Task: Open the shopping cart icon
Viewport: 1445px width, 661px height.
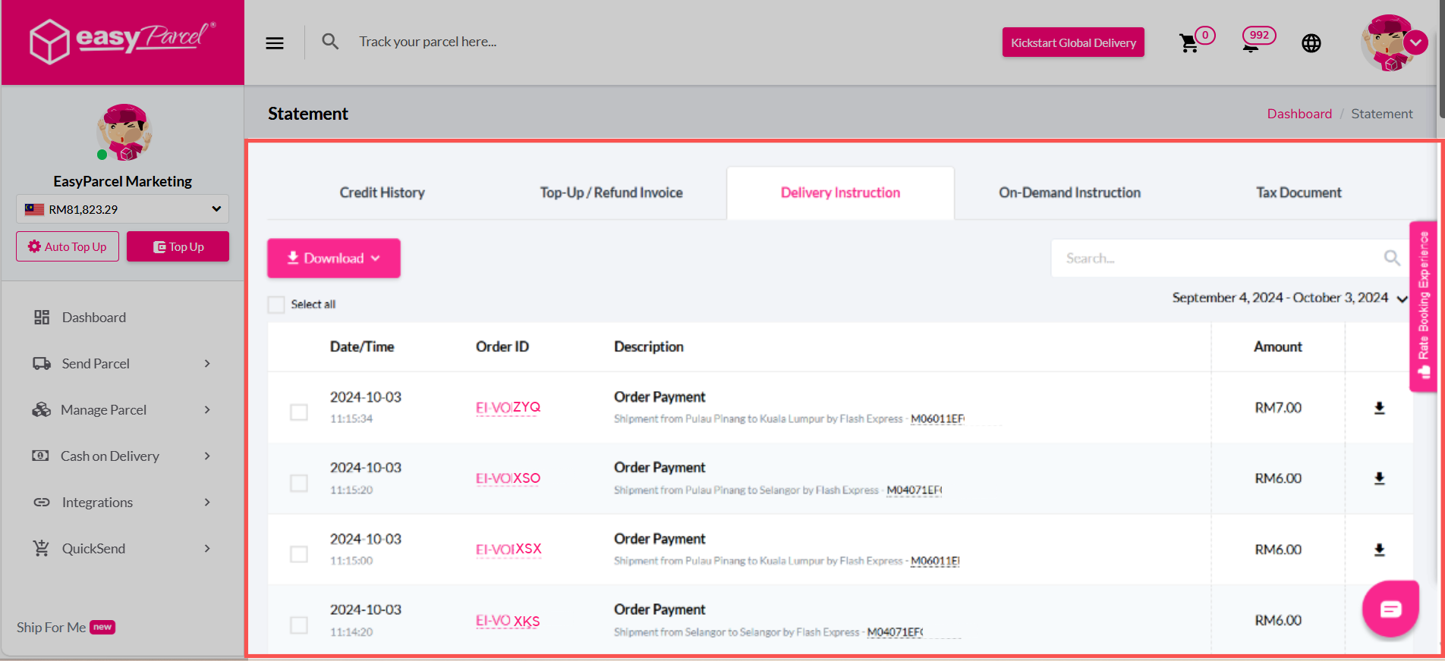Action: pyautogui.click(x=1189, y=43)
